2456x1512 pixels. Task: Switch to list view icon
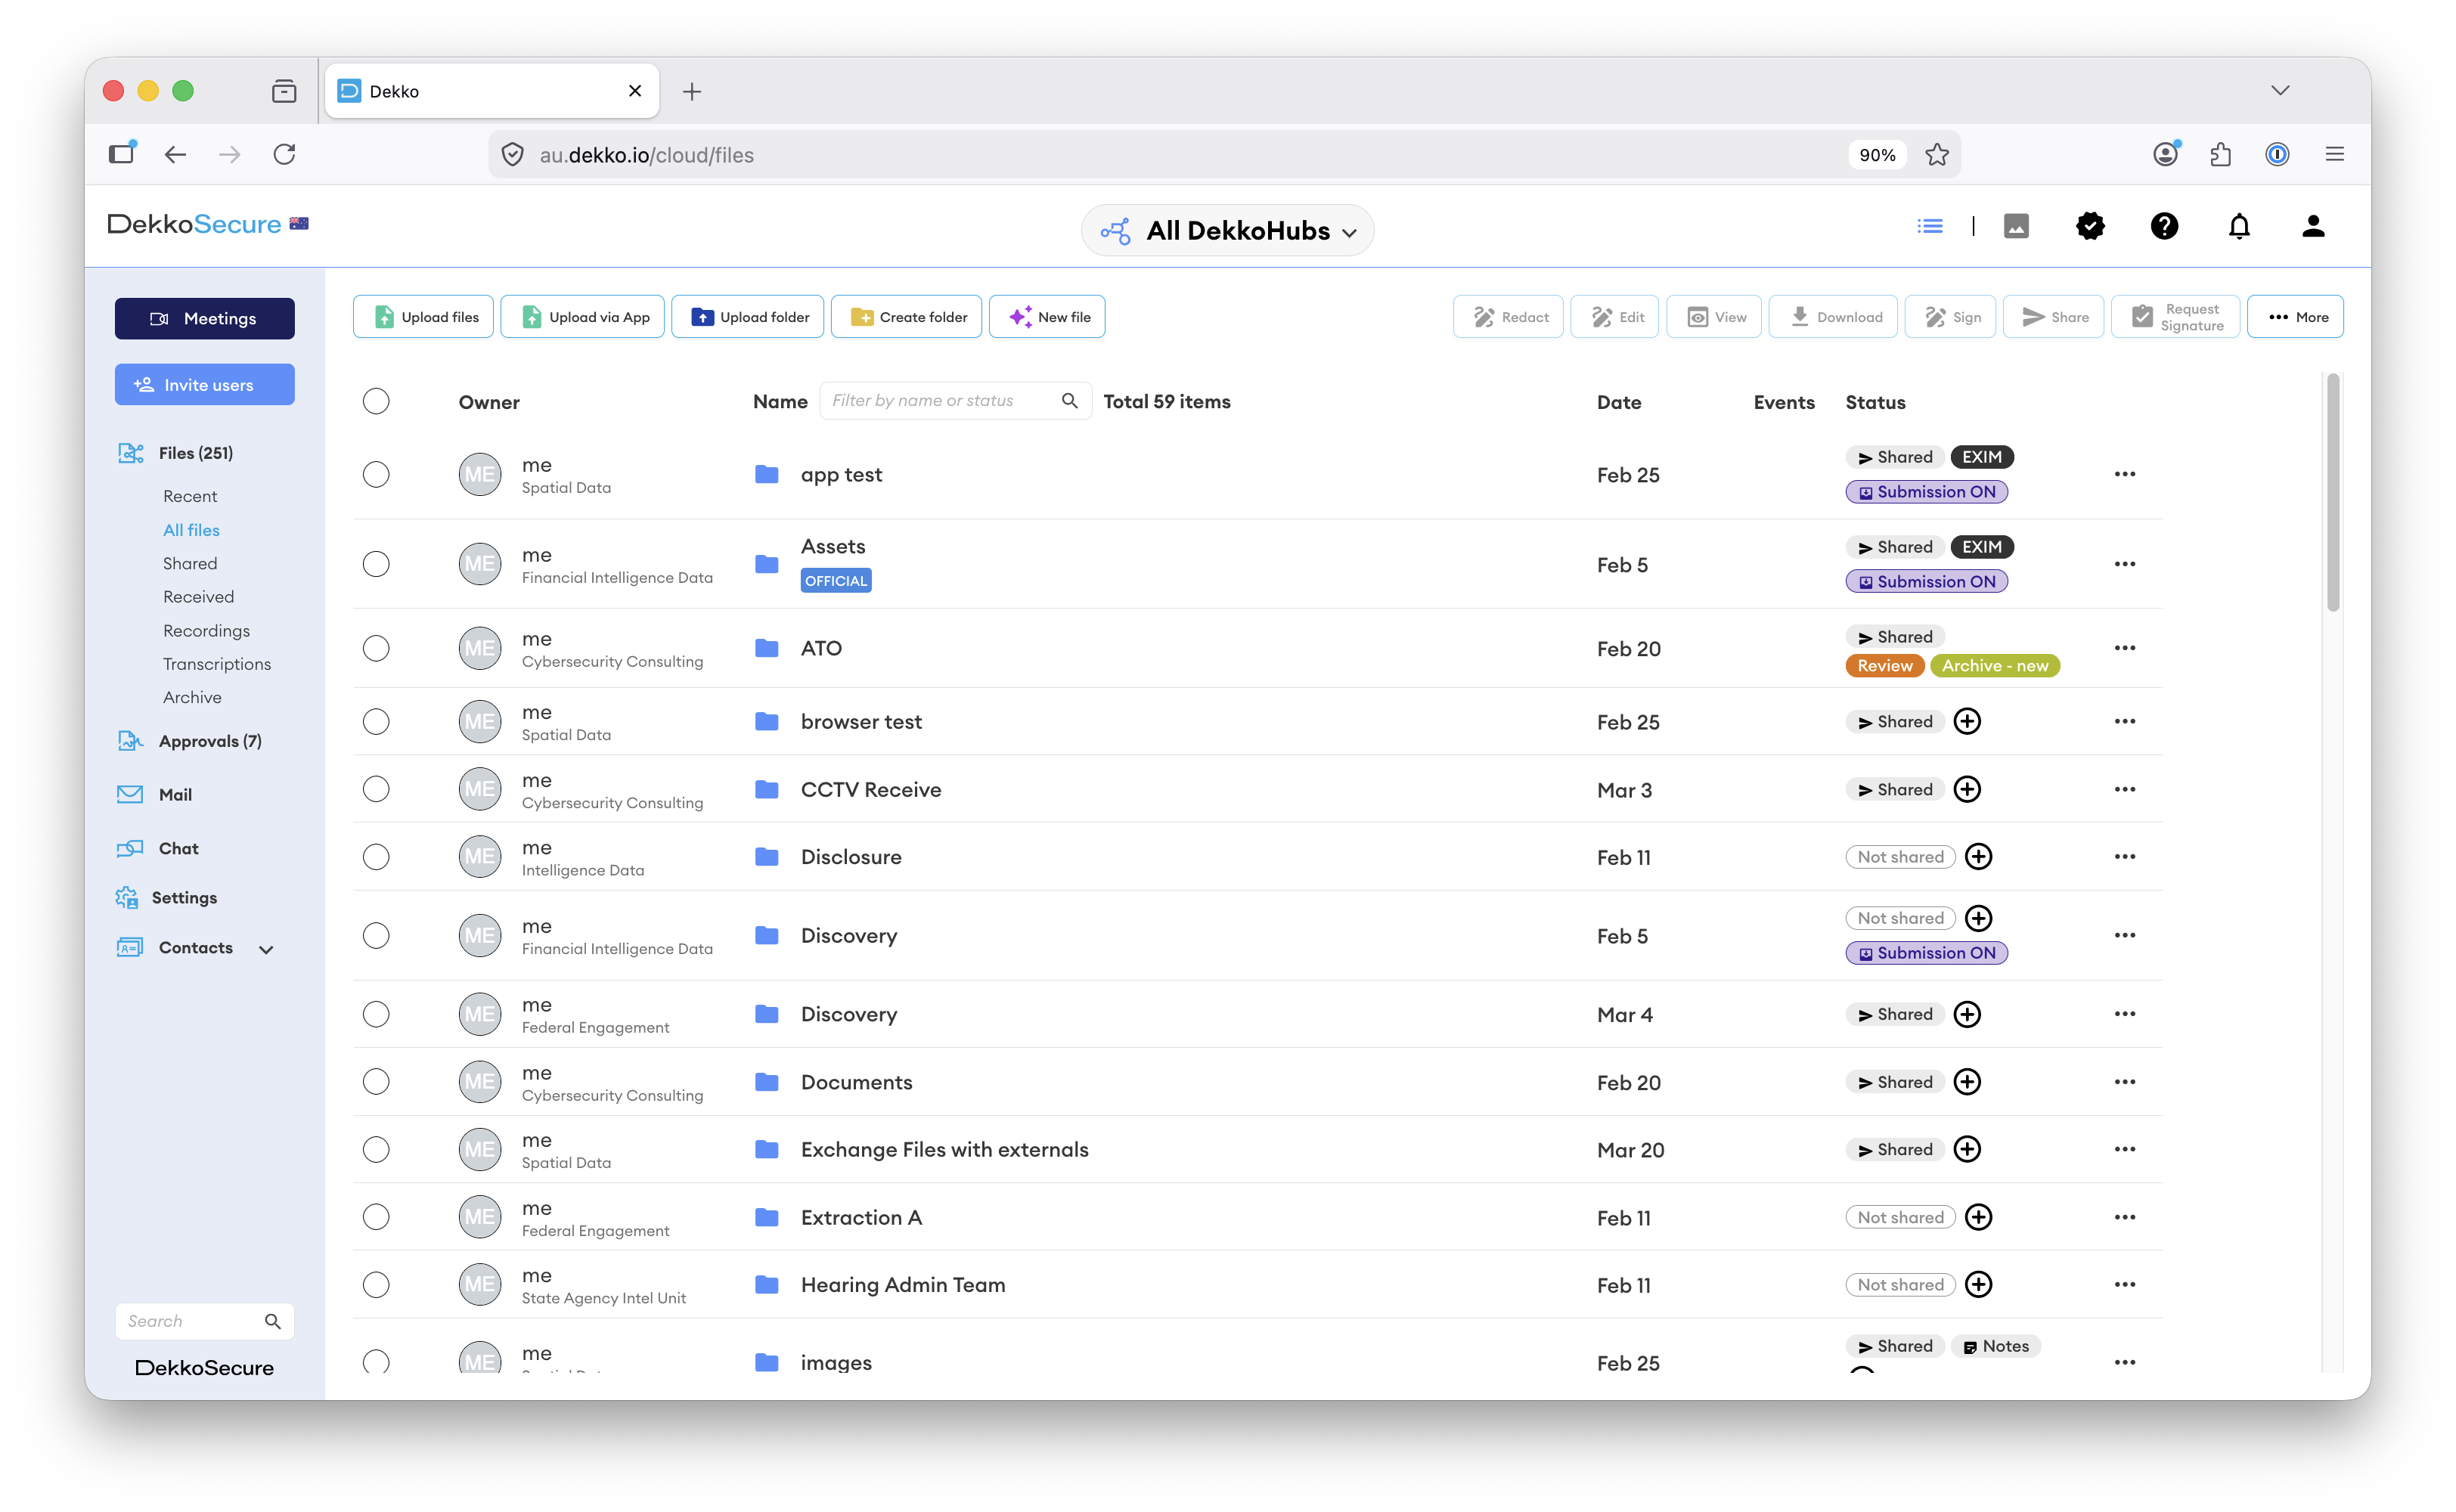click(1930, 227)
